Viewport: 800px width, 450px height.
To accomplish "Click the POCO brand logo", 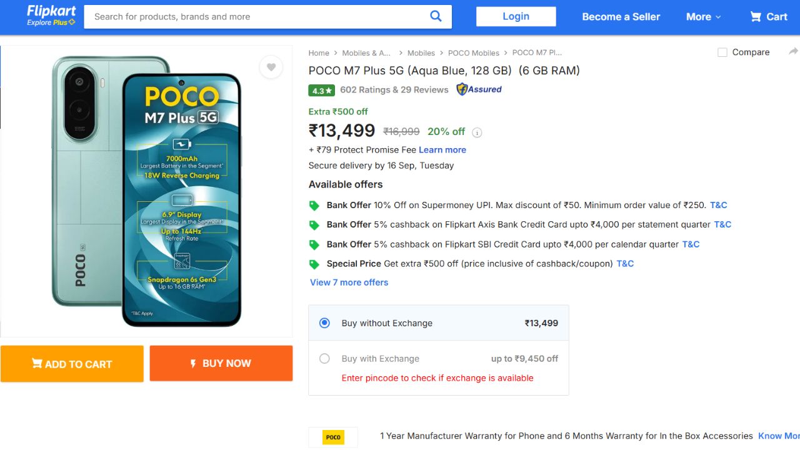I will [333, 437].
